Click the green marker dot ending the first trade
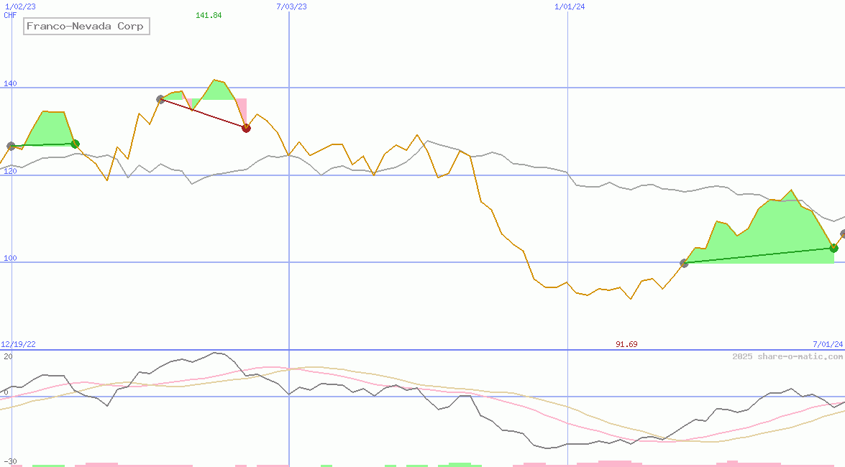Viewport: 845px width, 467px height. [75, 144]
